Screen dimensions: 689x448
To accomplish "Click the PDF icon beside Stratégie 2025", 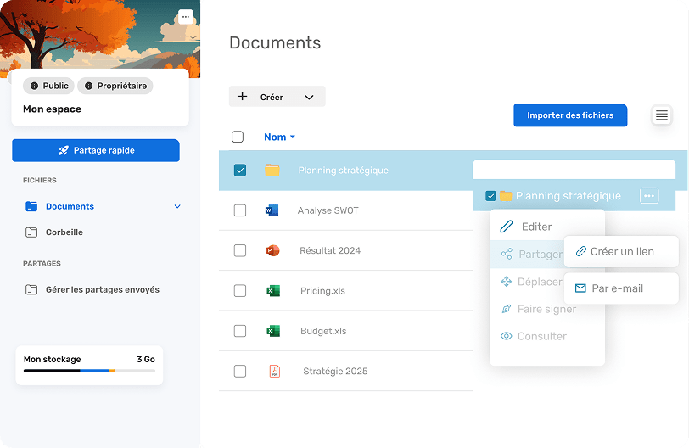I will 274,371.
